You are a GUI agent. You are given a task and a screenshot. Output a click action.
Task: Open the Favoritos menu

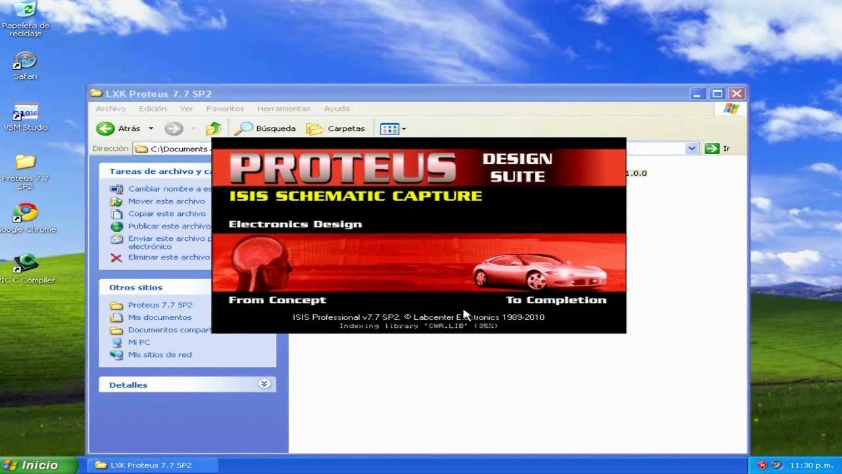pyautogui.click(x=225, y=109)
